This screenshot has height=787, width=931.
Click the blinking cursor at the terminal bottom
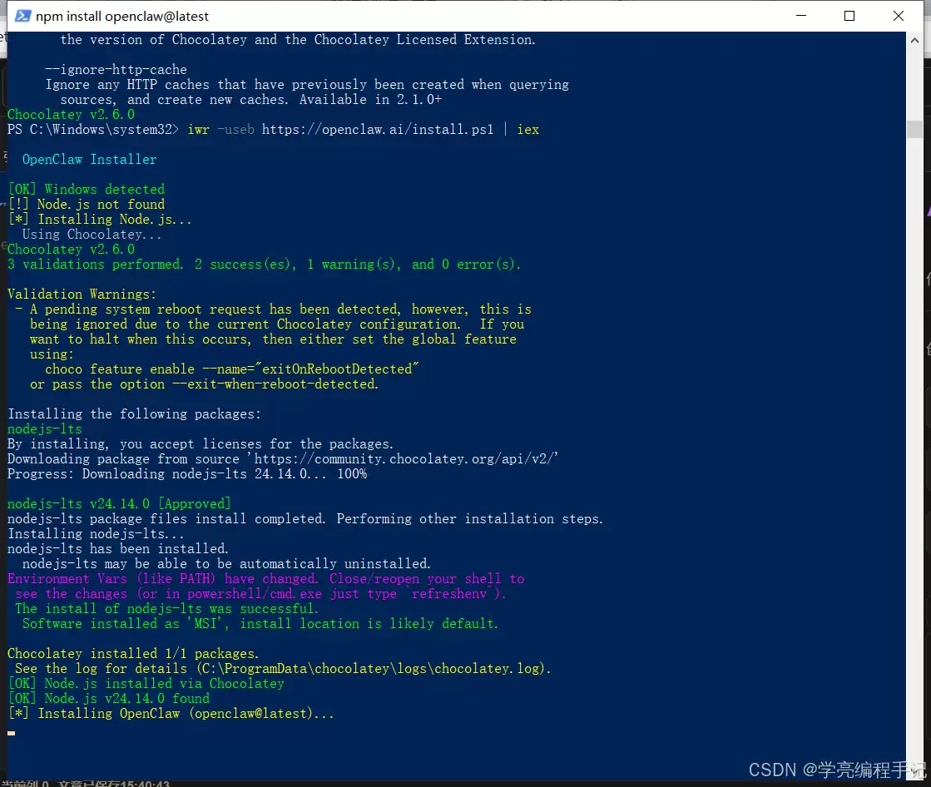[x=12, y=733]
